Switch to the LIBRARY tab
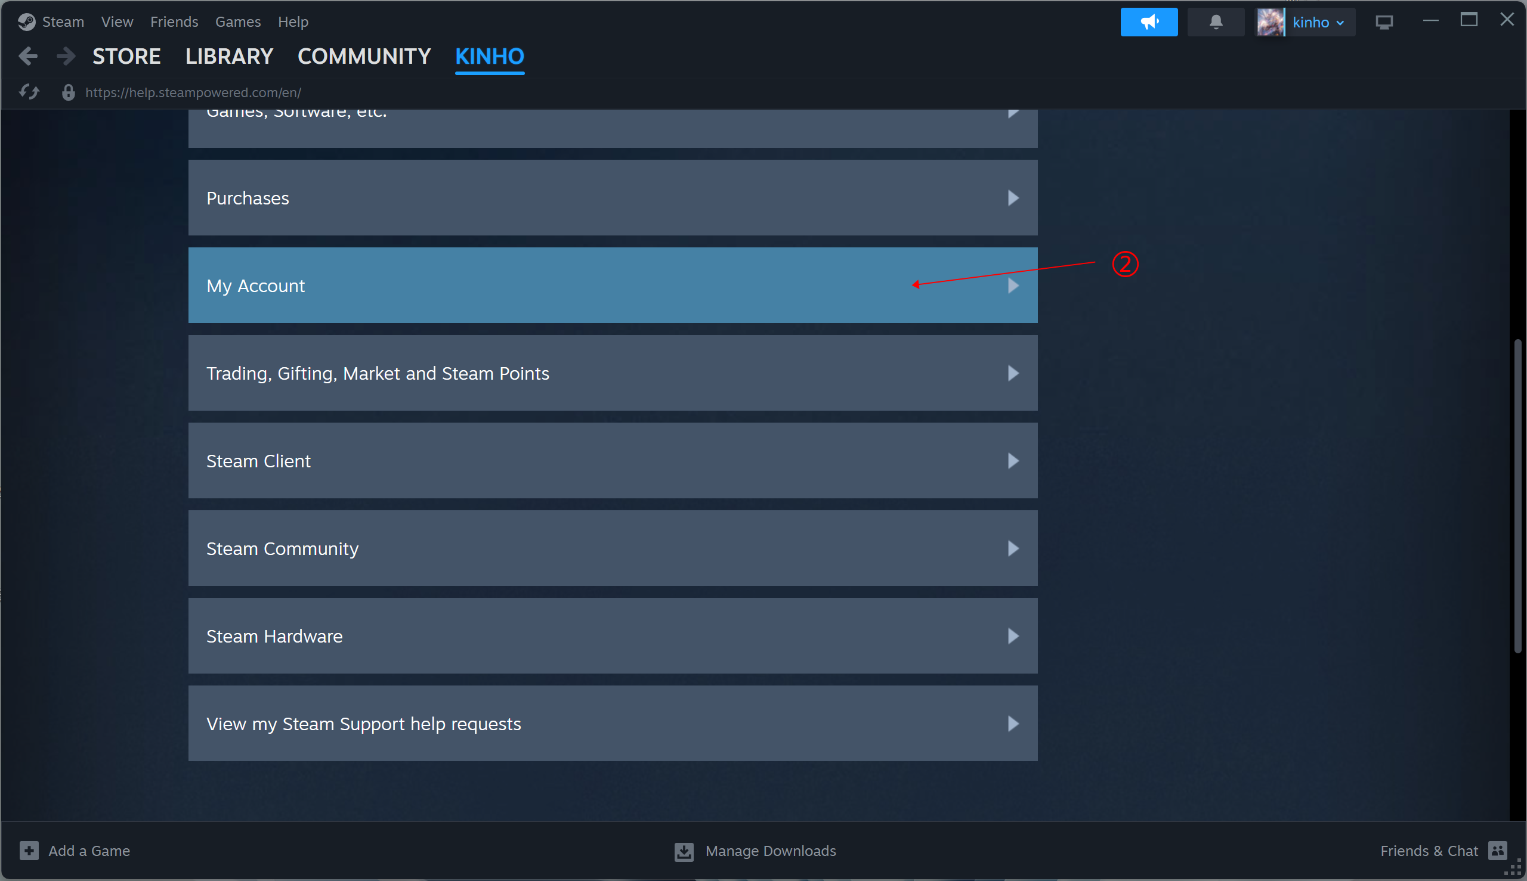 coord(229,56)
